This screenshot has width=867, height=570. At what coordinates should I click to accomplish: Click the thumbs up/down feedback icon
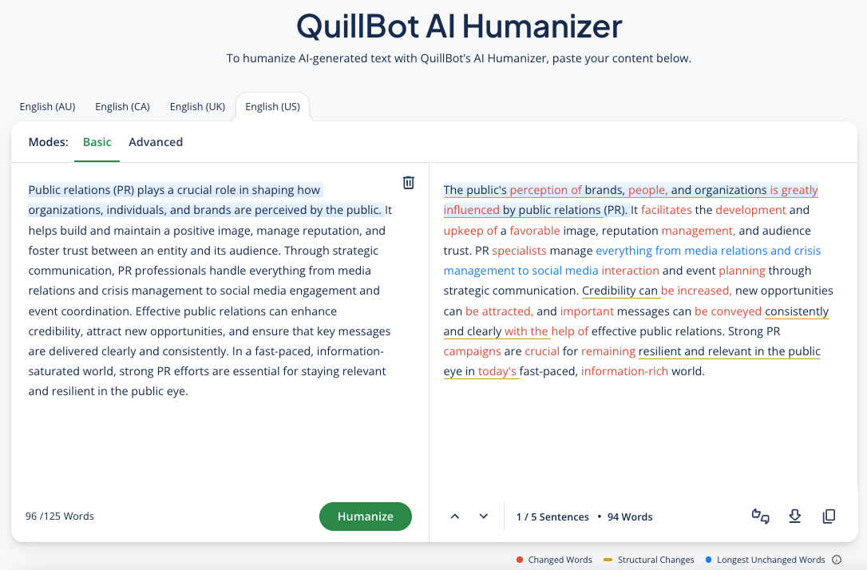point(760,517)
